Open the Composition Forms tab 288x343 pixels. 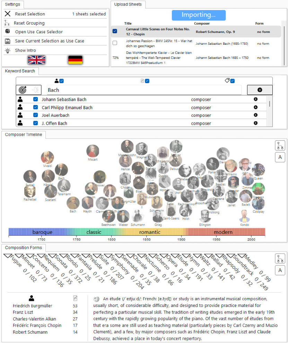coord(24,248)
